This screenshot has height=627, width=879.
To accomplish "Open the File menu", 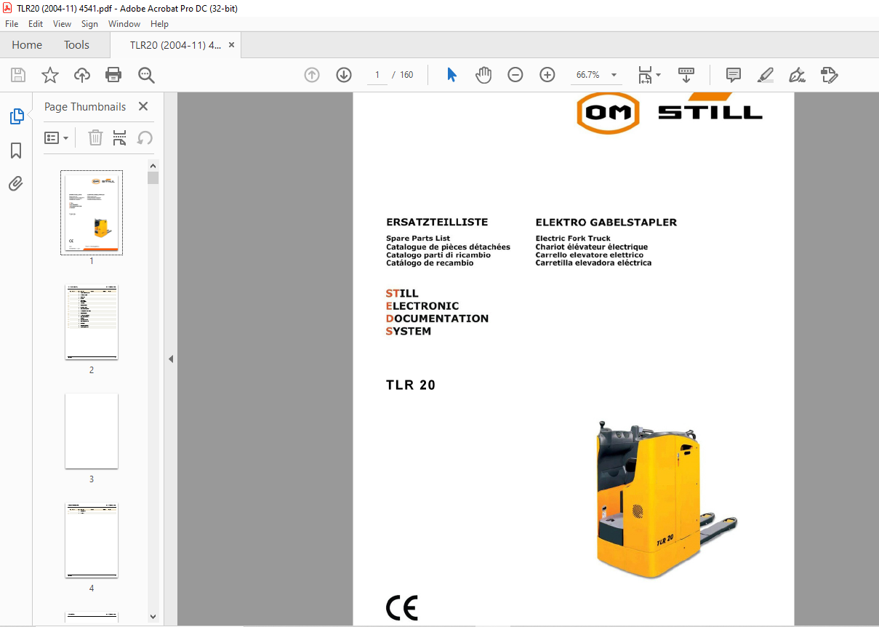I will (12, 24).
